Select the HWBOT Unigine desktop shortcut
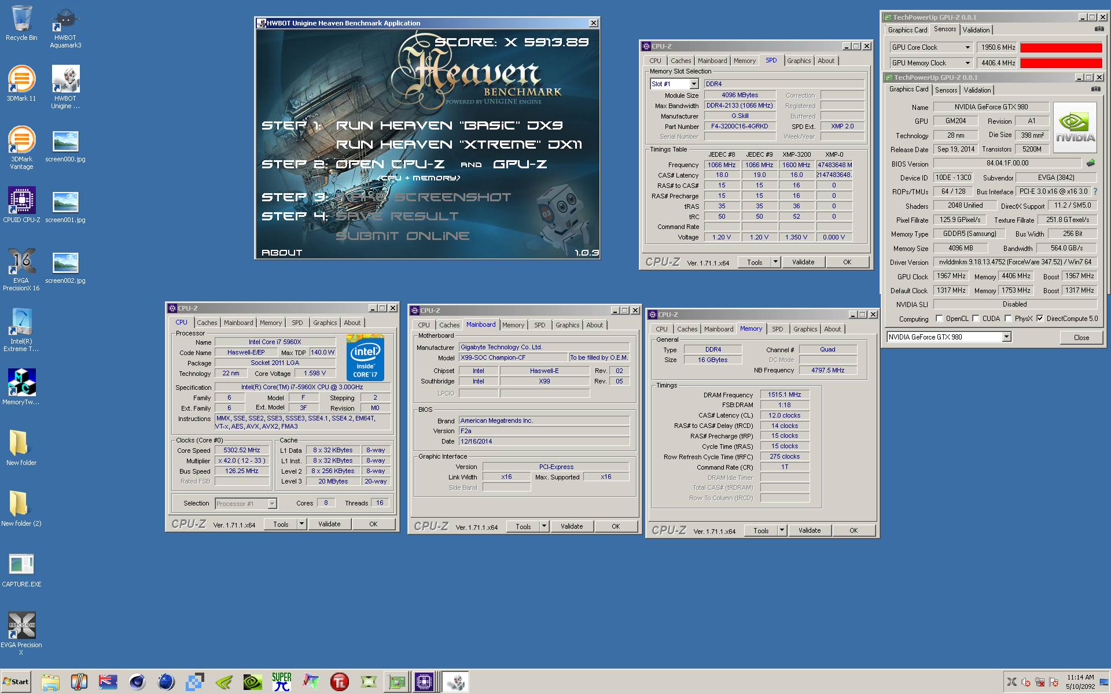The width and height of the screenshot is (1111, 694). [x=65, y=87]
